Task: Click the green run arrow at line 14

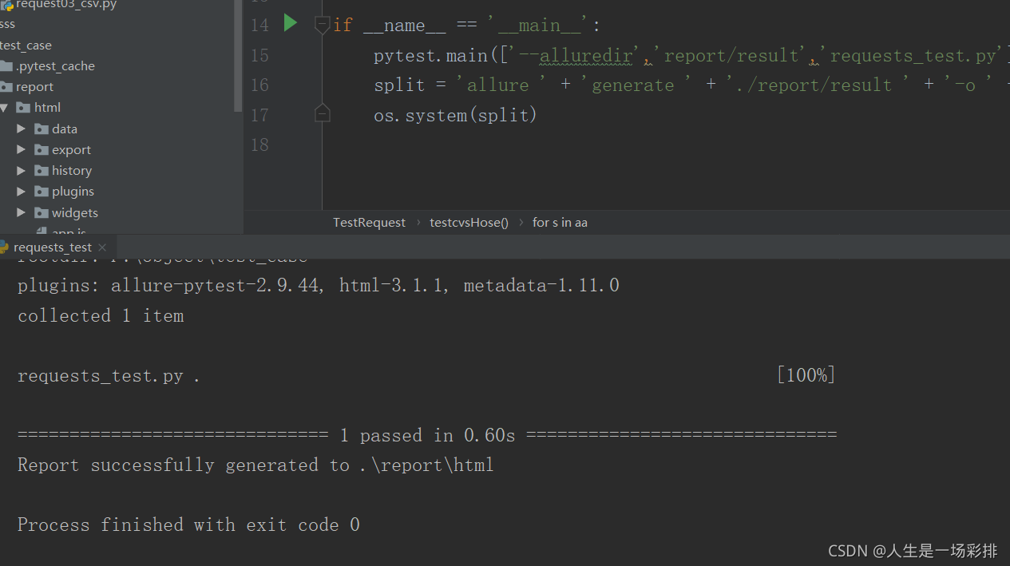Action: (x=291, y=23)
